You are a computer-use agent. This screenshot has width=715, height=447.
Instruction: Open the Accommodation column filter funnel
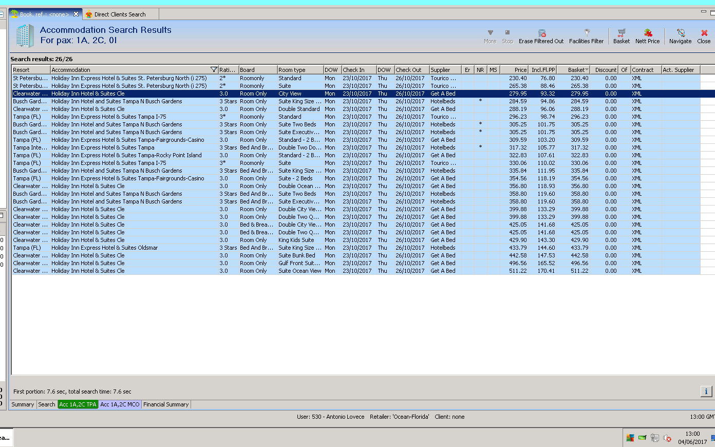point(214,70)
